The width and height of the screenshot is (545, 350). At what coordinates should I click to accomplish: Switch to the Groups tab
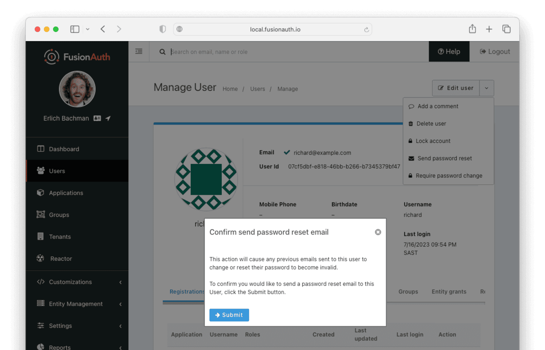click(x=408, y=291)
